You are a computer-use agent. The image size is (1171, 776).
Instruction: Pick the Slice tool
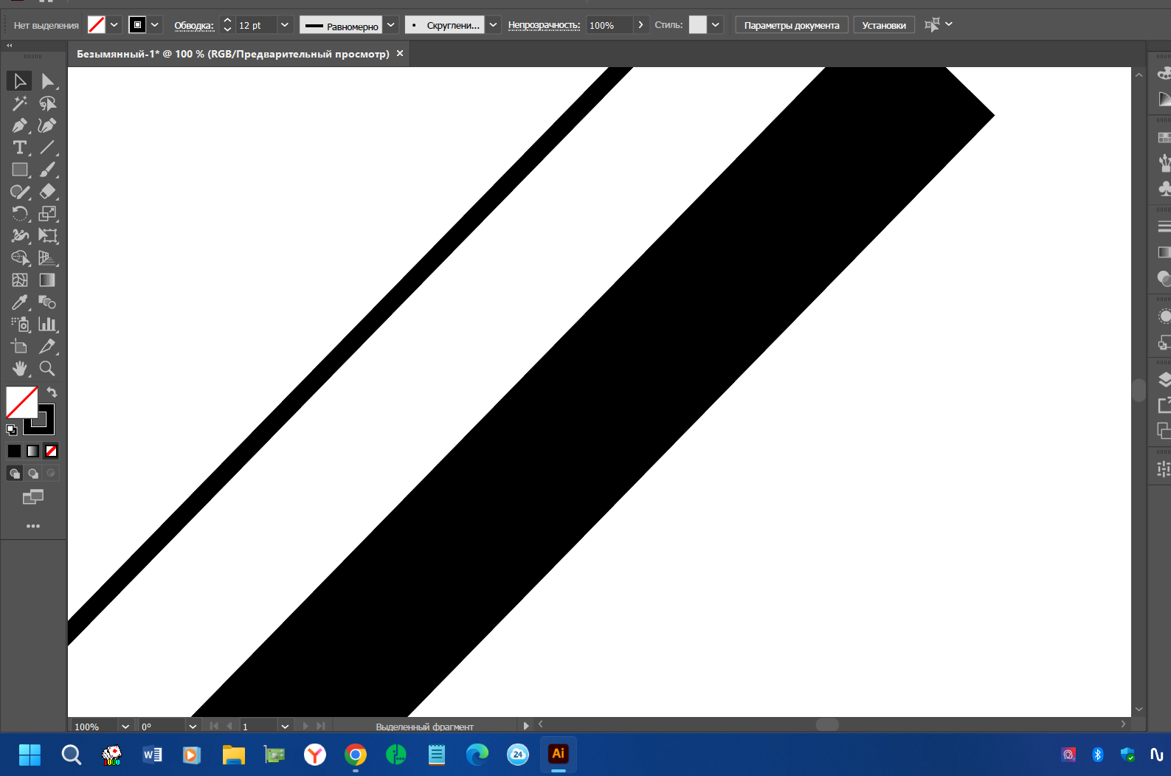(x=47, y=347)
